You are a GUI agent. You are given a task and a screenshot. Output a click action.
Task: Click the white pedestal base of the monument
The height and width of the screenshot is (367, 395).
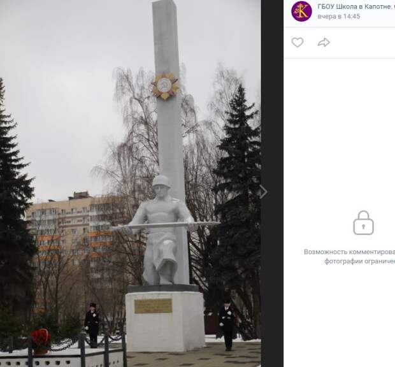pos(165,321)
